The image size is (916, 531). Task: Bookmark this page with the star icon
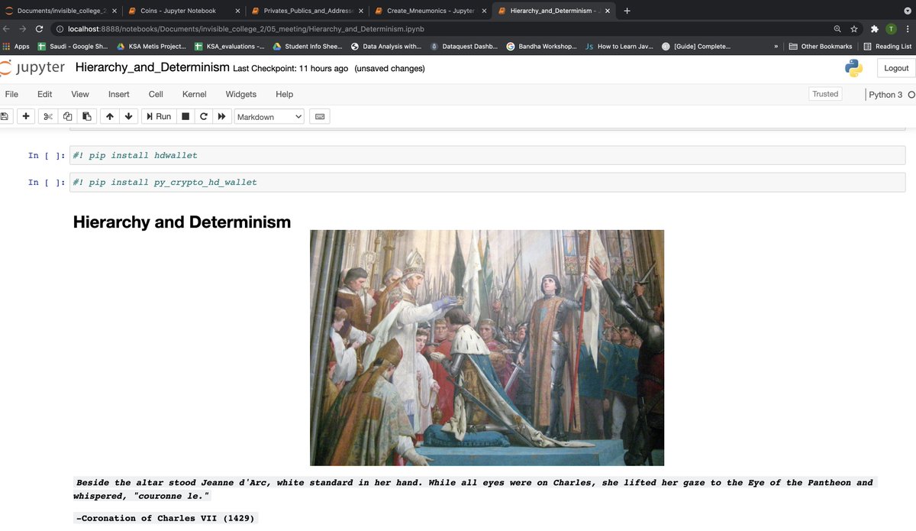click(854, 28)
